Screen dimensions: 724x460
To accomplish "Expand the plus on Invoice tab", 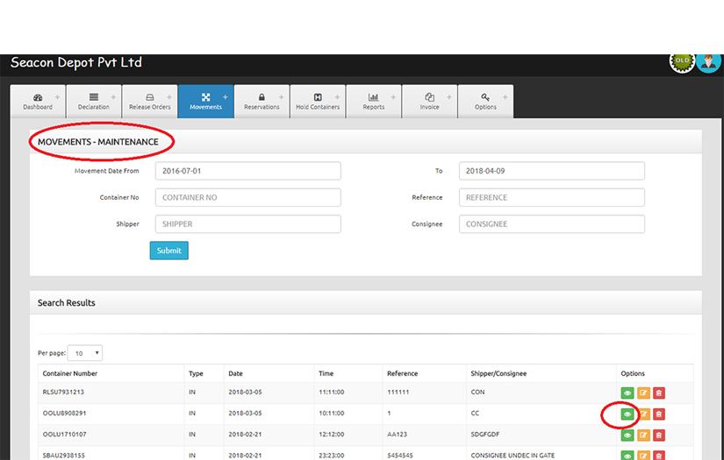I will (448, 97).
